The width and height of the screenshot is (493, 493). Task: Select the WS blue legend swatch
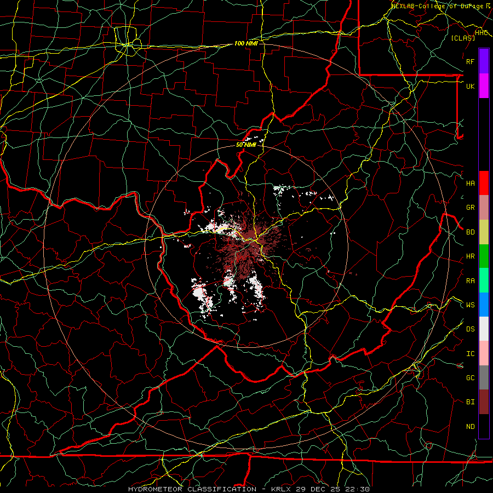(484, 305)
